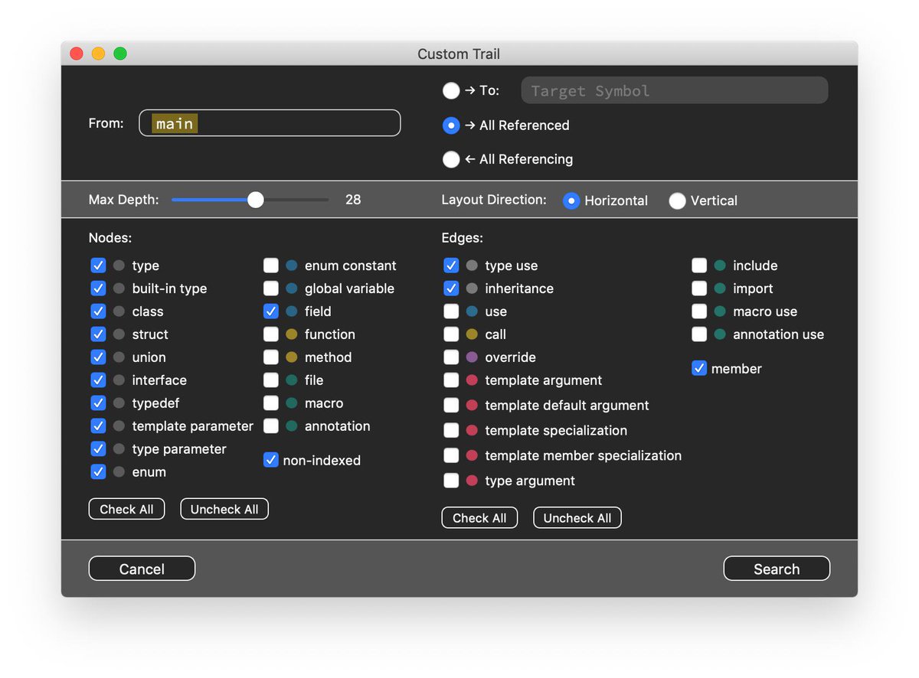
Task: Uncheck the 'field' node checkbox
Action: [271, 311]
